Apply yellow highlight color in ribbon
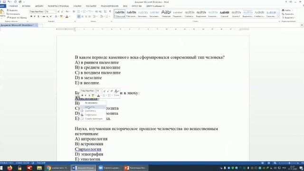 [61, 17]
